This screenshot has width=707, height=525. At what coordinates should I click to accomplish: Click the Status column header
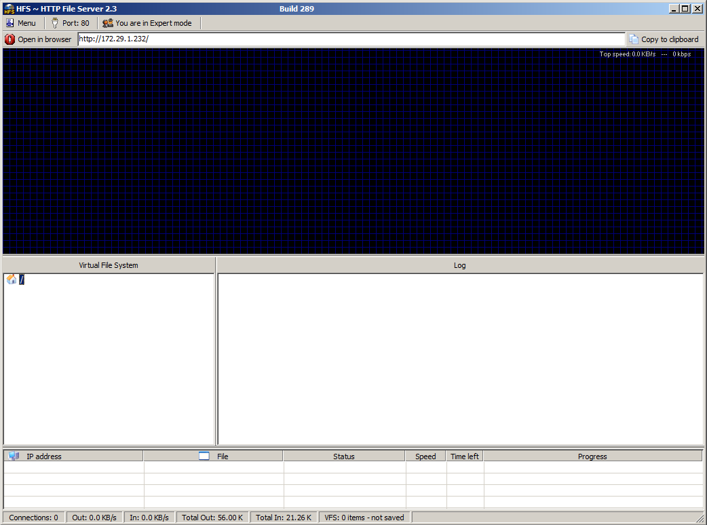pyautogui.click(x=343, y=456)
